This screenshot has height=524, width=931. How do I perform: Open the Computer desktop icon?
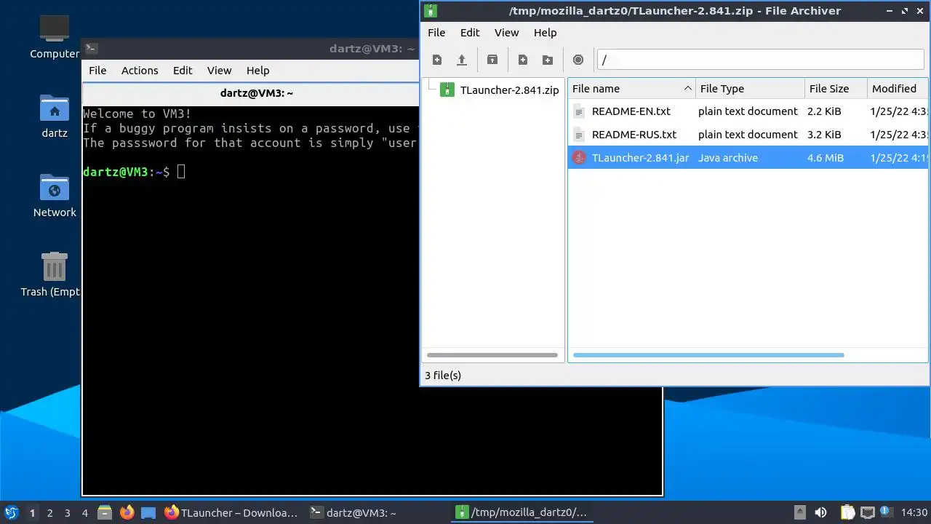pyautogui.click(x=55, y=36)
